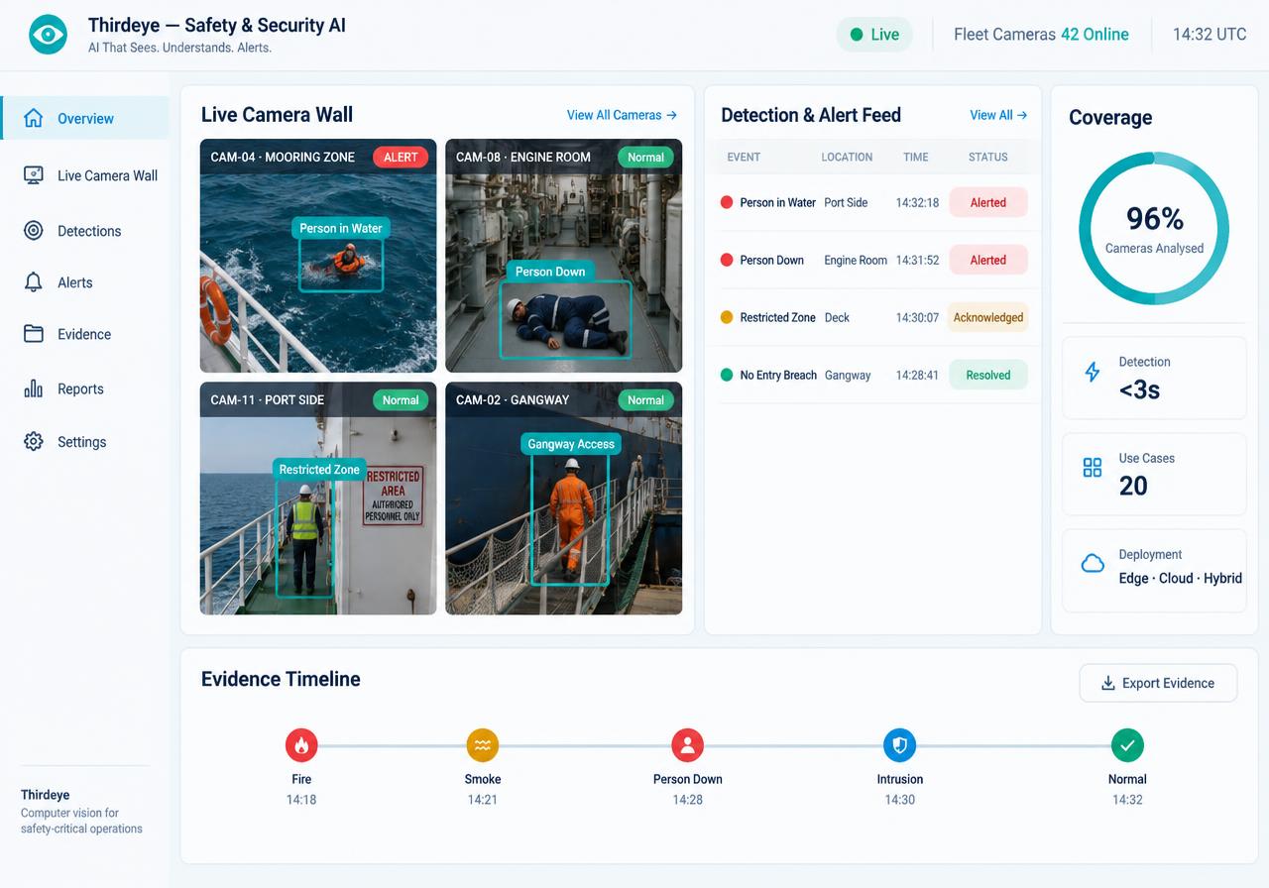
Task: Click the Detection lightning bolt icon
Action: click(1093, 372)
